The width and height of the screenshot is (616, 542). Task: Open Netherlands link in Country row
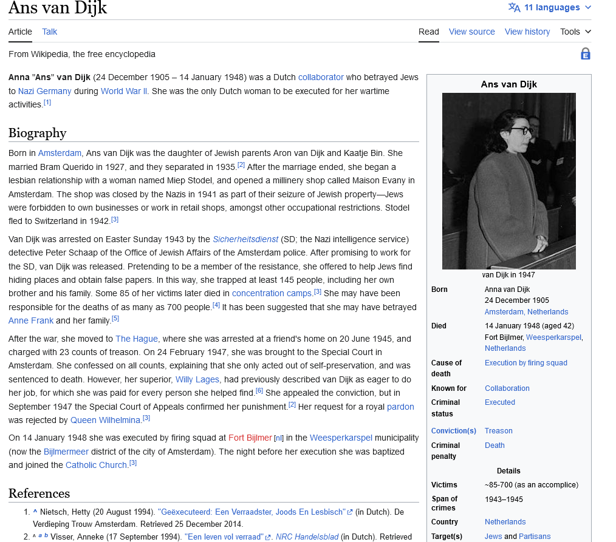tap(505, 522)
